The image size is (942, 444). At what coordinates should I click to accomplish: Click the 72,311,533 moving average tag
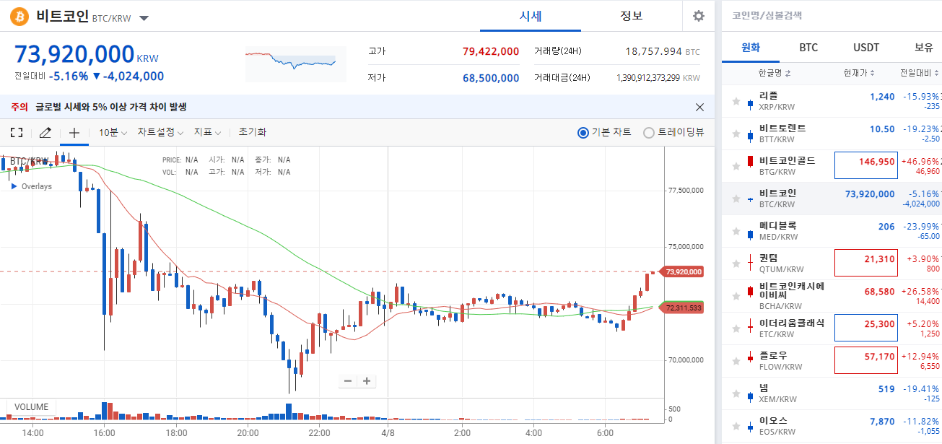(x=681, y=308)
